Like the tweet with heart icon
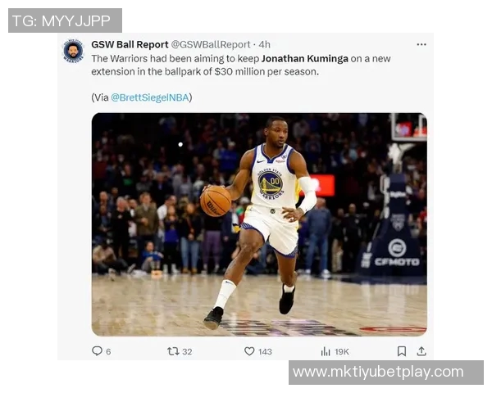The width and height of the screenshot is (492, 393). coord(249,351)
